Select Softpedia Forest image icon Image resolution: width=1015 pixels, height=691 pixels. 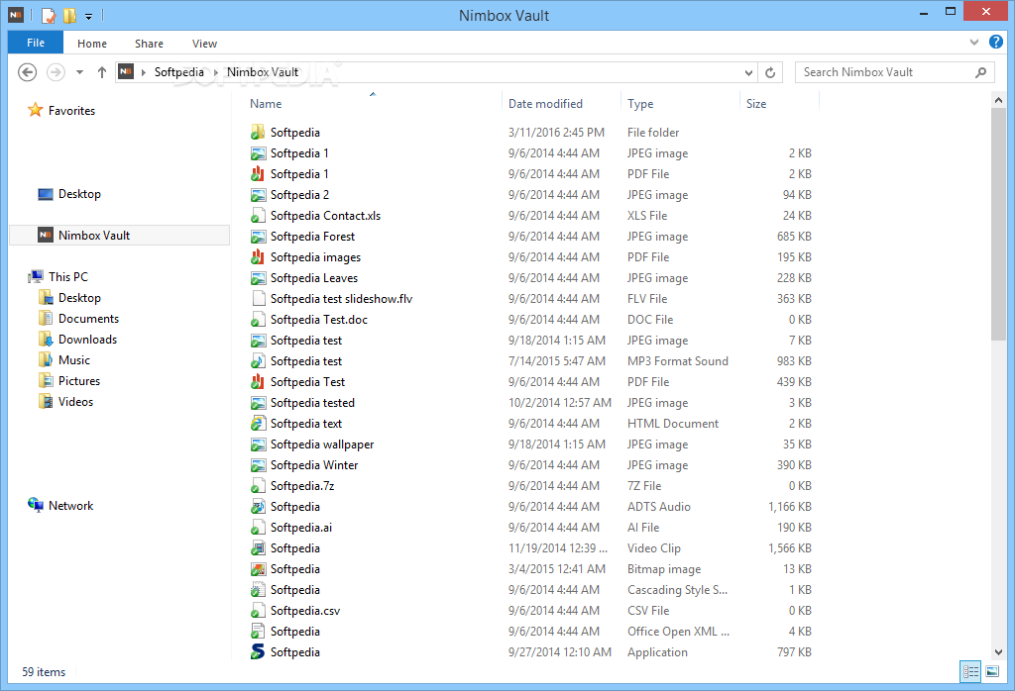[x=258, y=236]
